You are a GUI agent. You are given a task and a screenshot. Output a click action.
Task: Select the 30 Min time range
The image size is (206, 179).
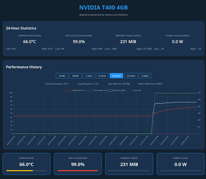(75, 76)
